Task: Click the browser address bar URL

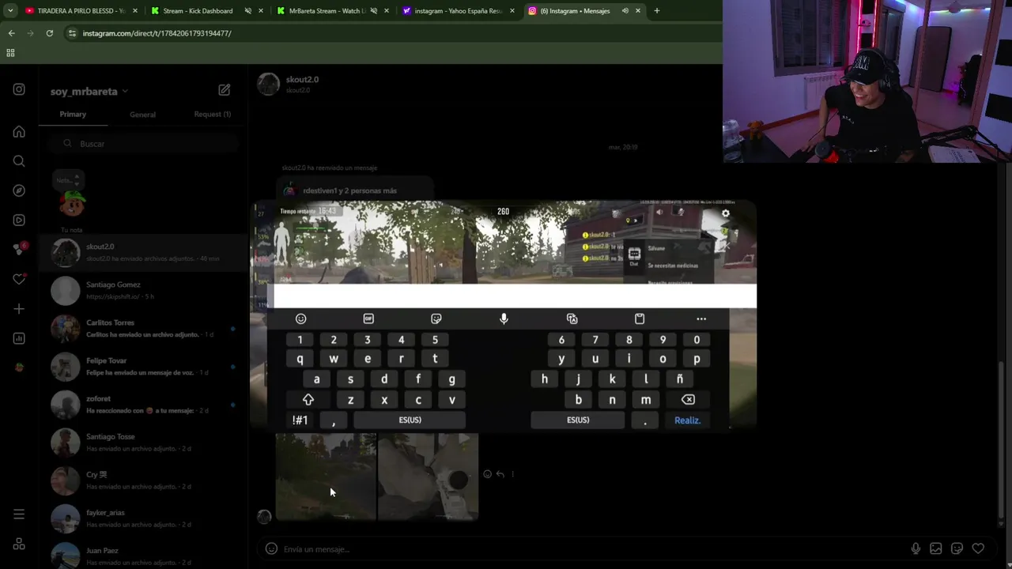Action: click(157, 33)
